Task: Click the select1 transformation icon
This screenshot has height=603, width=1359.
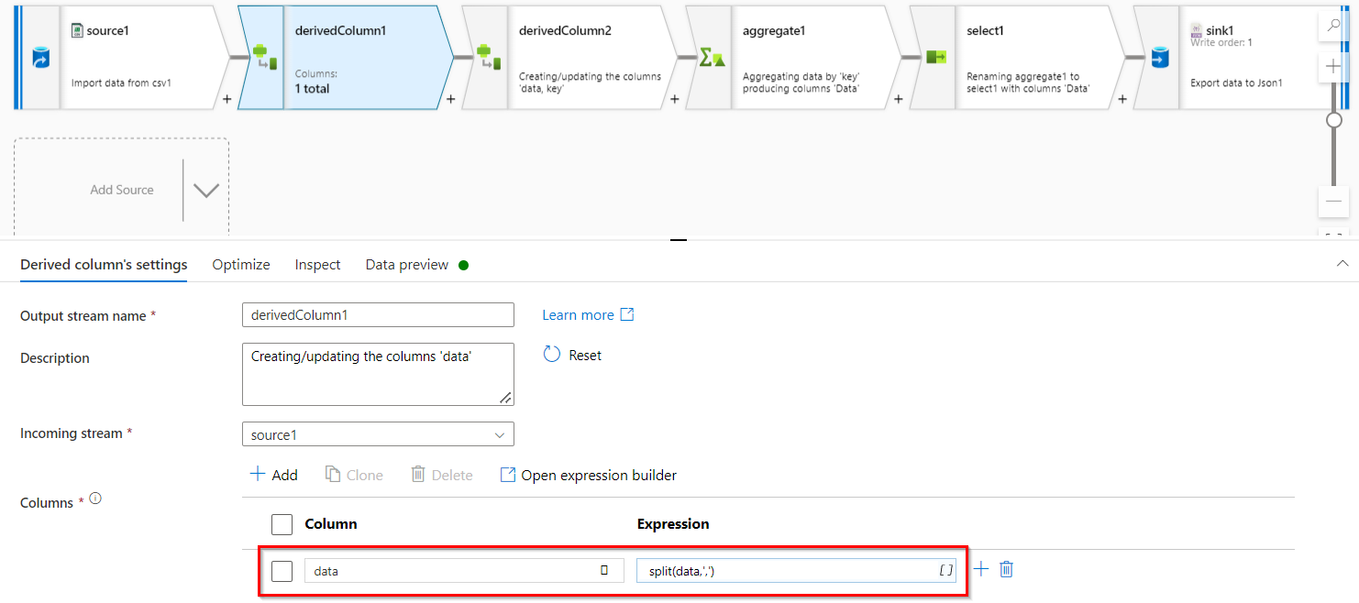Action: (x=935, y=58)
